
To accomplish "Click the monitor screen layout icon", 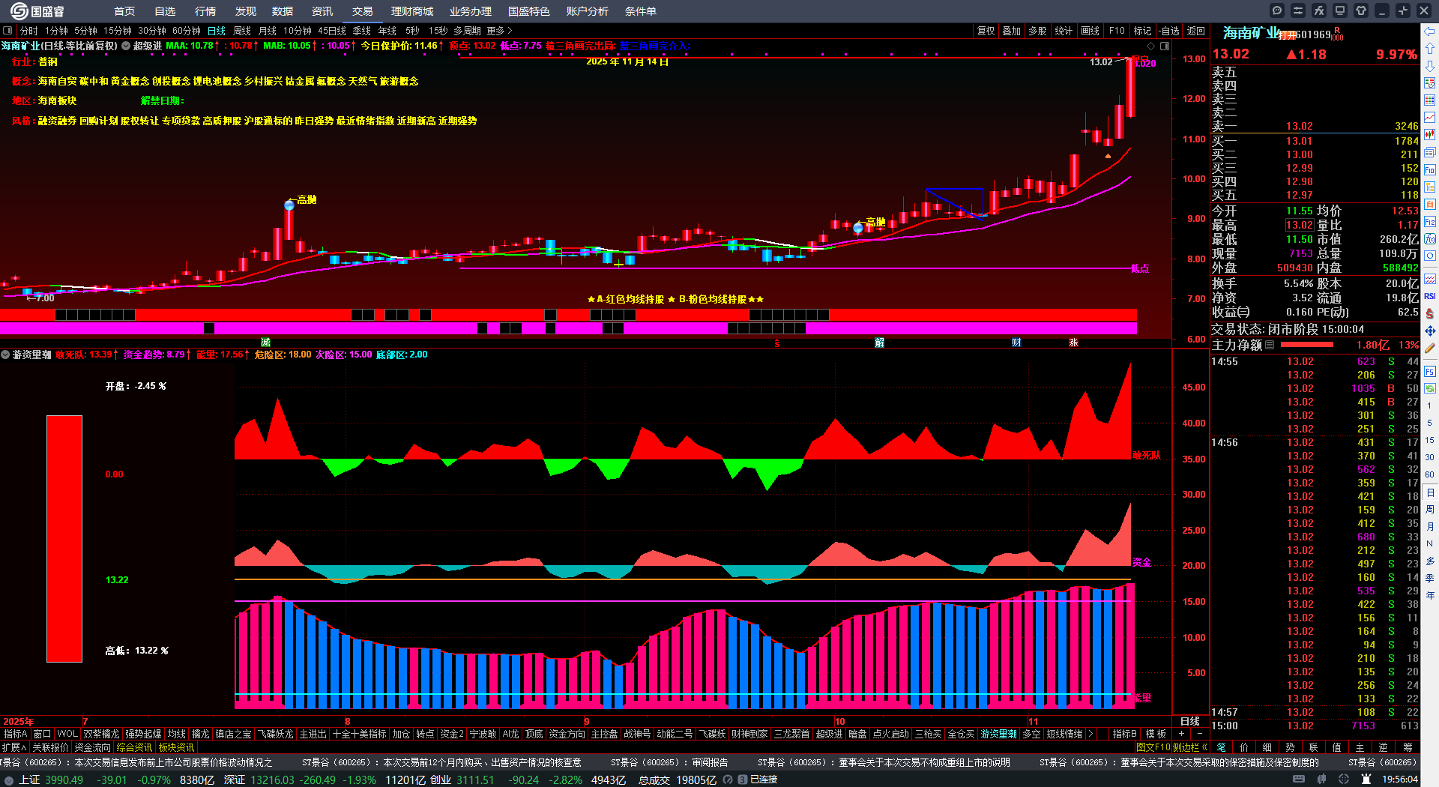I will (1340, 10).
